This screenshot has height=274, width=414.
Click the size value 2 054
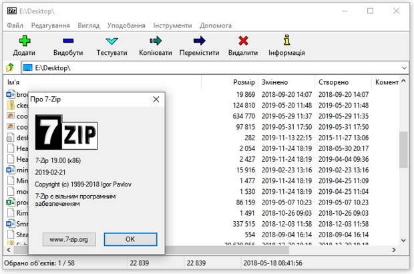click(x=247, y=148)
